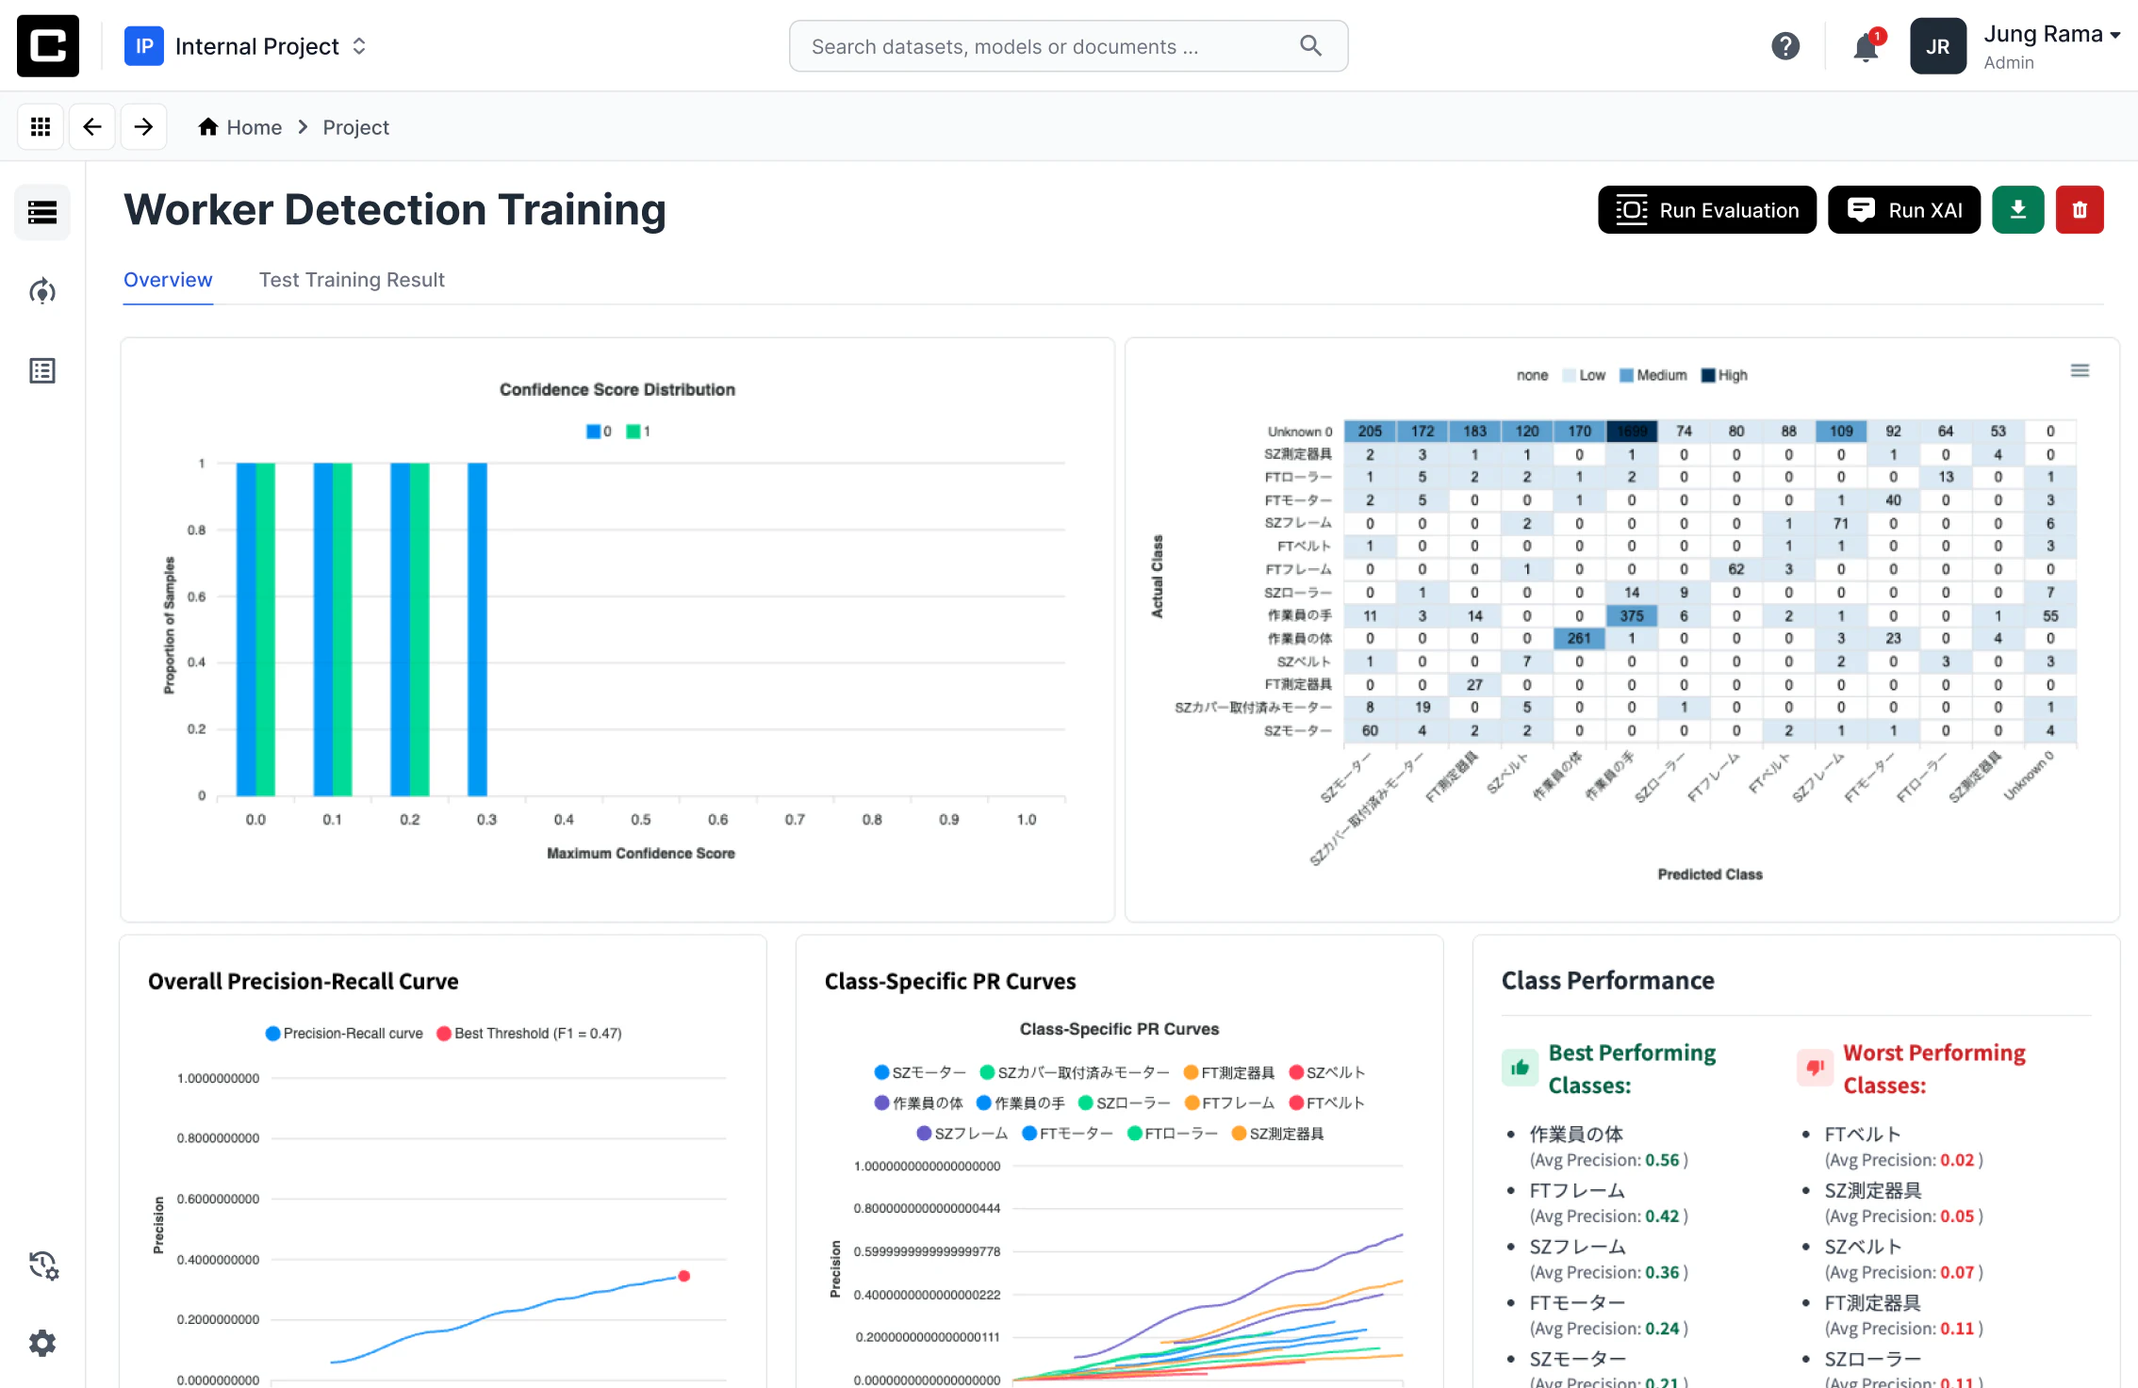Click the Project breadcrumb link
This screenshot has width=2138, height=1388.
point(355,127)
